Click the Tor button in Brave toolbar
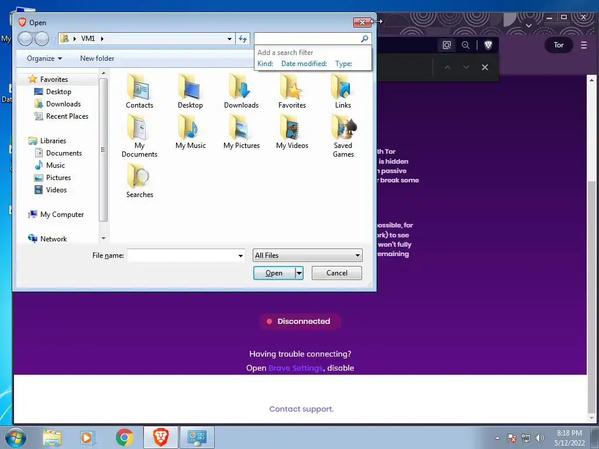The height and width of the screenshot is (449, 599). coord(559,45)
